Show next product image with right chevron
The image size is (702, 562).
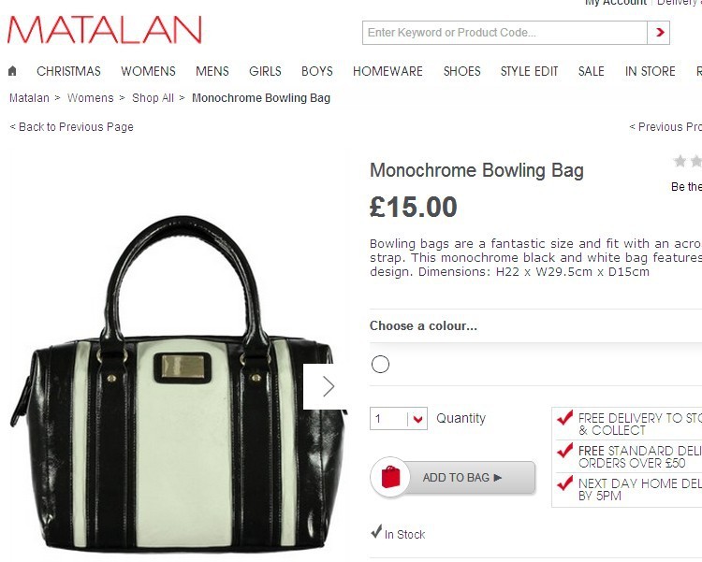pos(329,386)
